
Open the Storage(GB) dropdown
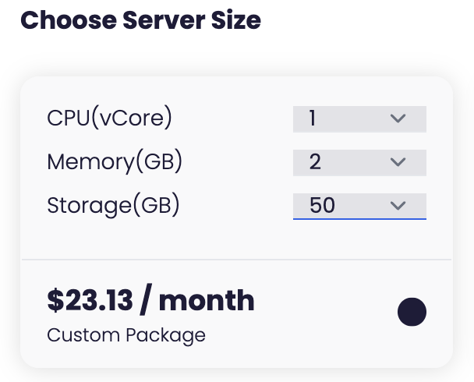359,206
